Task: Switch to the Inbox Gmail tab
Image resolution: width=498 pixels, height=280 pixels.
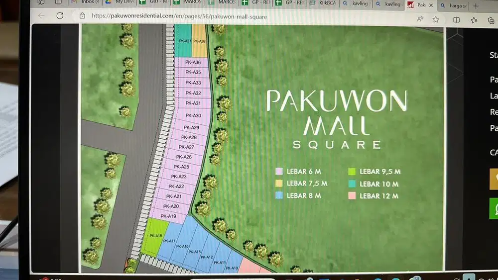Action: (x=86, y=2)
